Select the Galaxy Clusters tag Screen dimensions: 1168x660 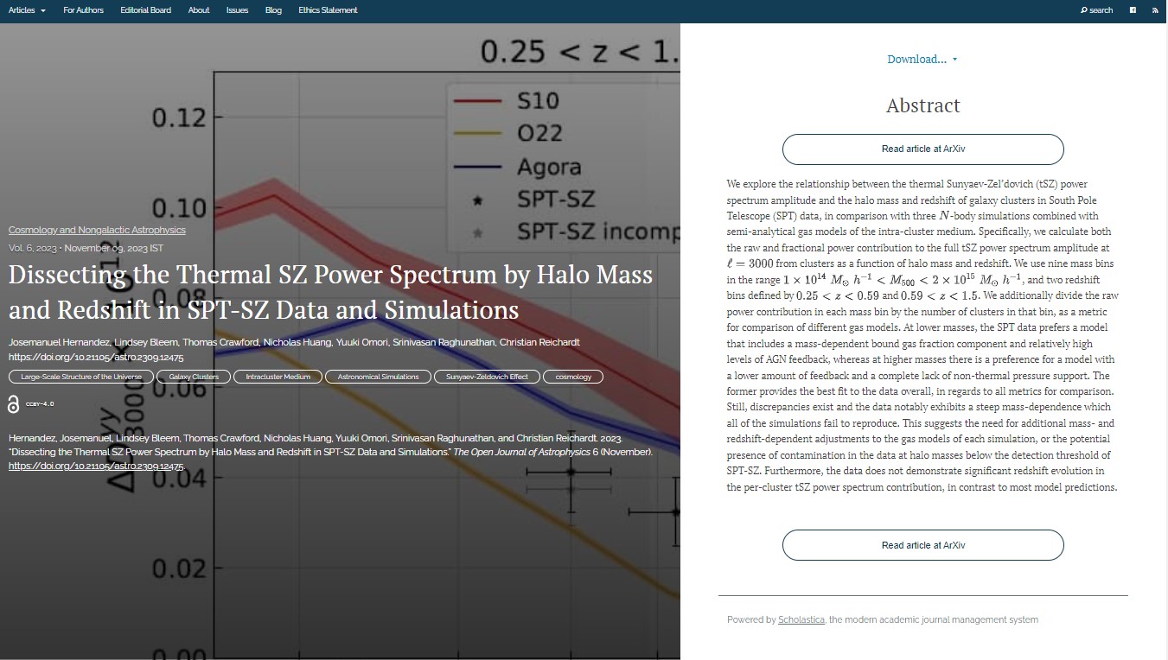coord(194,377)
